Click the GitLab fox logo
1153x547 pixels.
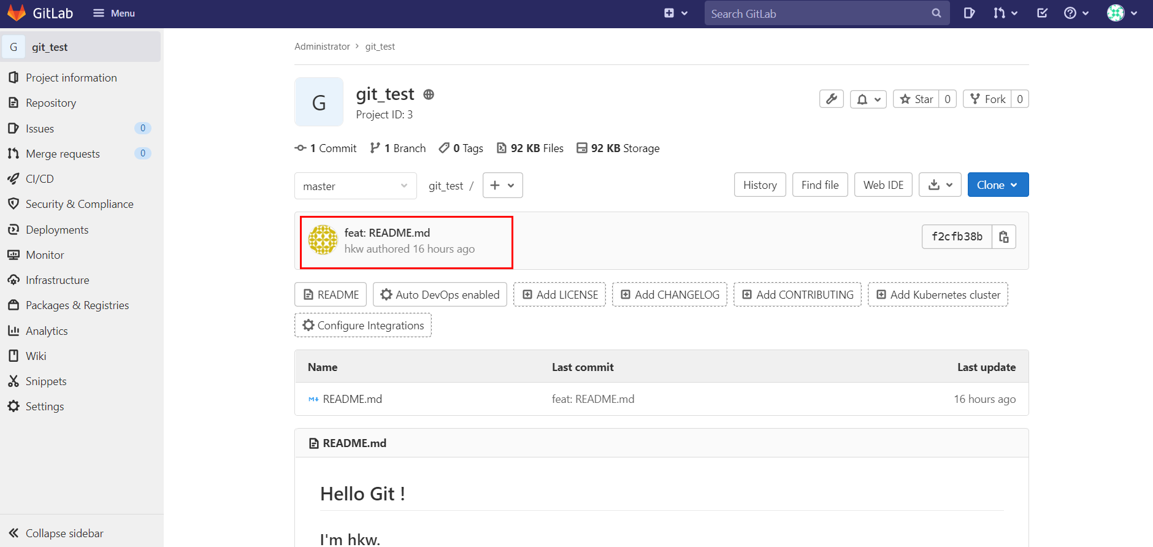click(x=17, y=13)
